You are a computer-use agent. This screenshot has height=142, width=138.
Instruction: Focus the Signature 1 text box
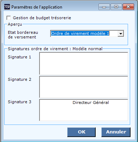coord(84,63)
